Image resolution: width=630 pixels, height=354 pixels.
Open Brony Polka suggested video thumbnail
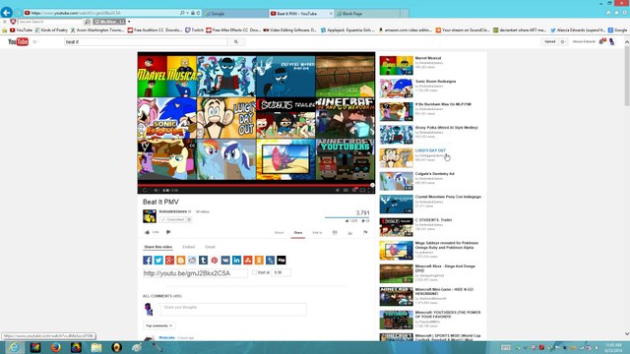pyautogui.click(x=396, y=135)
